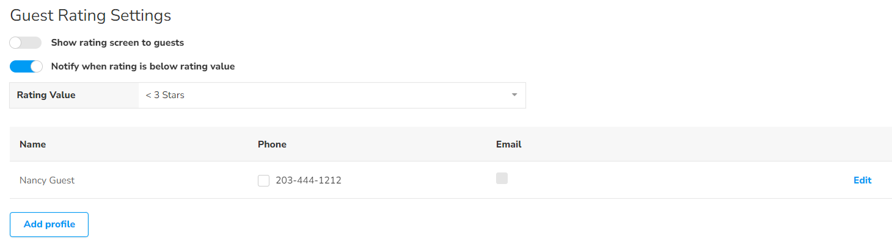Enable the Show rating screen to guests toggle
The height and width of the screenshot is (245, 892).
click(26, 43)
